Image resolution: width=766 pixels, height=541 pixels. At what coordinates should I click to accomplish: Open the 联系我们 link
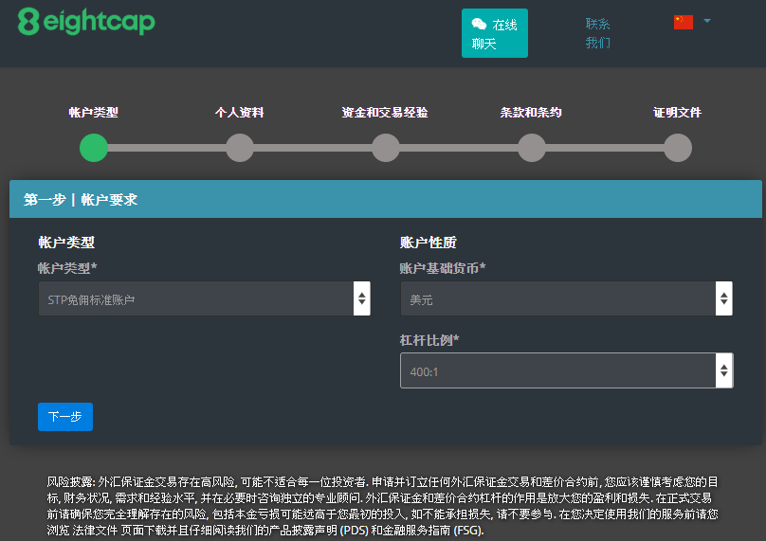pyautogui.click(x=598, y=33)
